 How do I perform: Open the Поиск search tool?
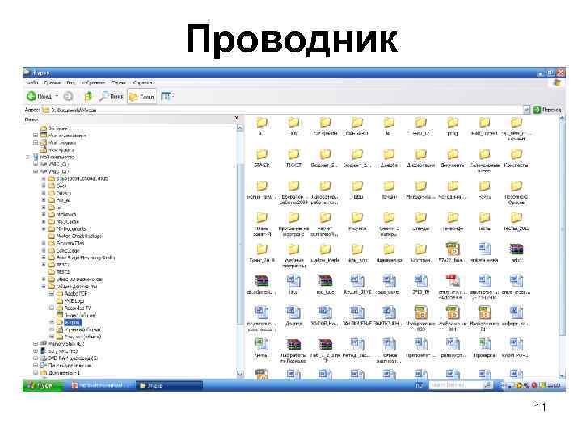pos(111,96)
